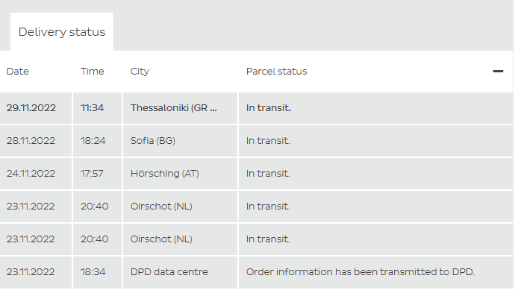
Task: Click the 24.11.2022 date entry
Action: (31, 174)
